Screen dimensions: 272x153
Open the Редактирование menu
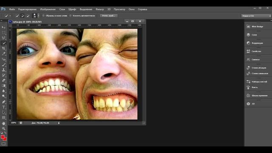(27, 9)
